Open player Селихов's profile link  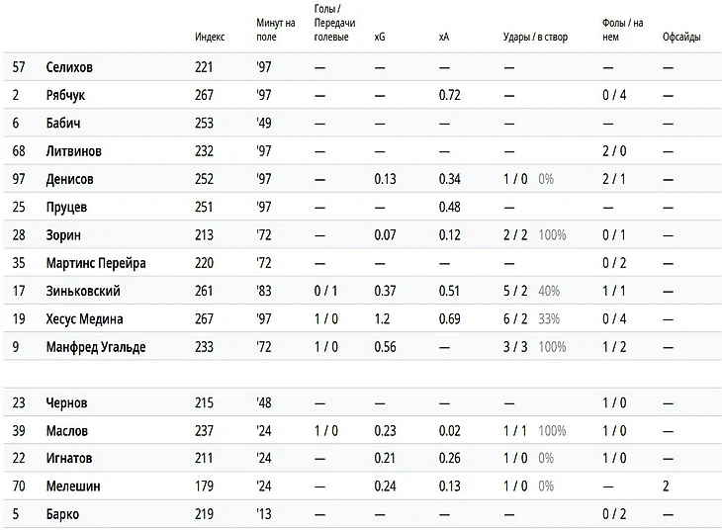(71, 67)
